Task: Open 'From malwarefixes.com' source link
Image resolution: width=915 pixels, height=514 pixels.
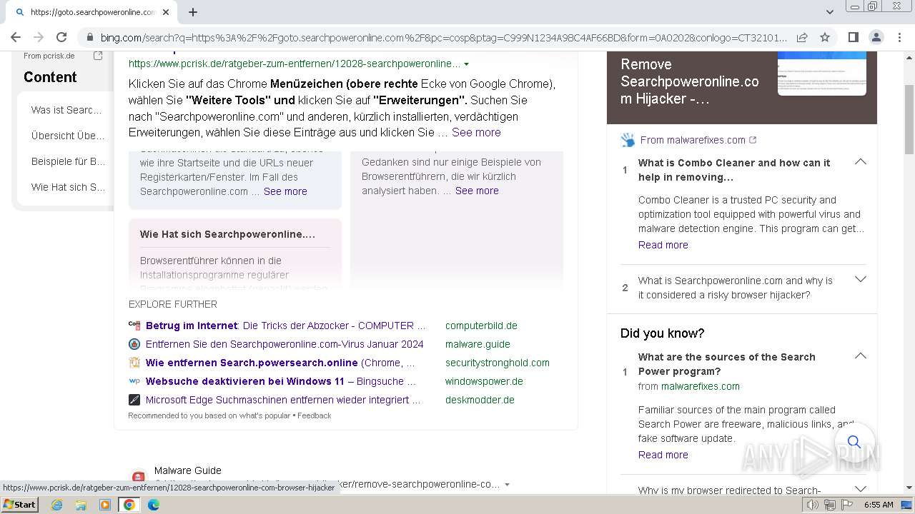Action: (x=693, y=140)
